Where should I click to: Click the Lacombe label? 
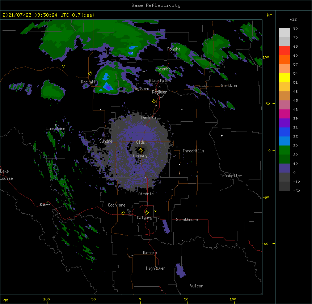point(163,69)
